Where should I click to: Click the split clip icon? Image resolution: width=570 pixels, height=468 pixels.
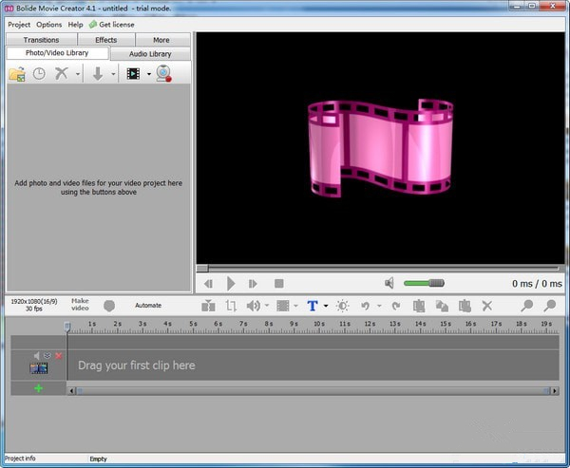[208, 306]
